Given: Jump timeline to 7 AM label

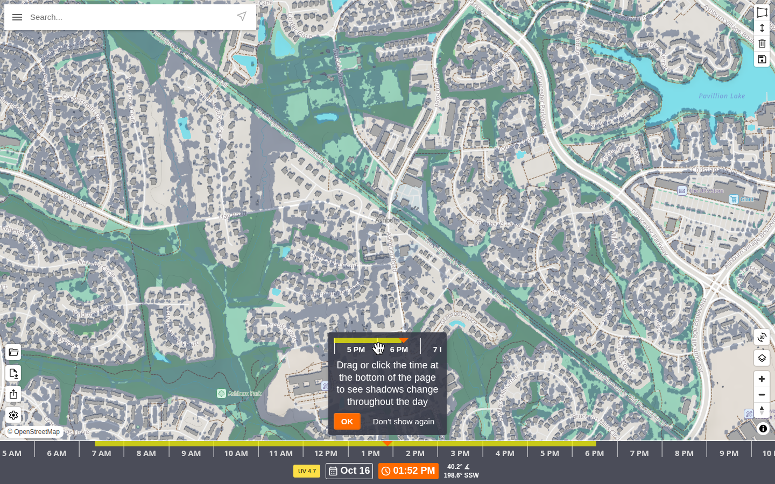Looking at the screenshot, I should 101,453.
